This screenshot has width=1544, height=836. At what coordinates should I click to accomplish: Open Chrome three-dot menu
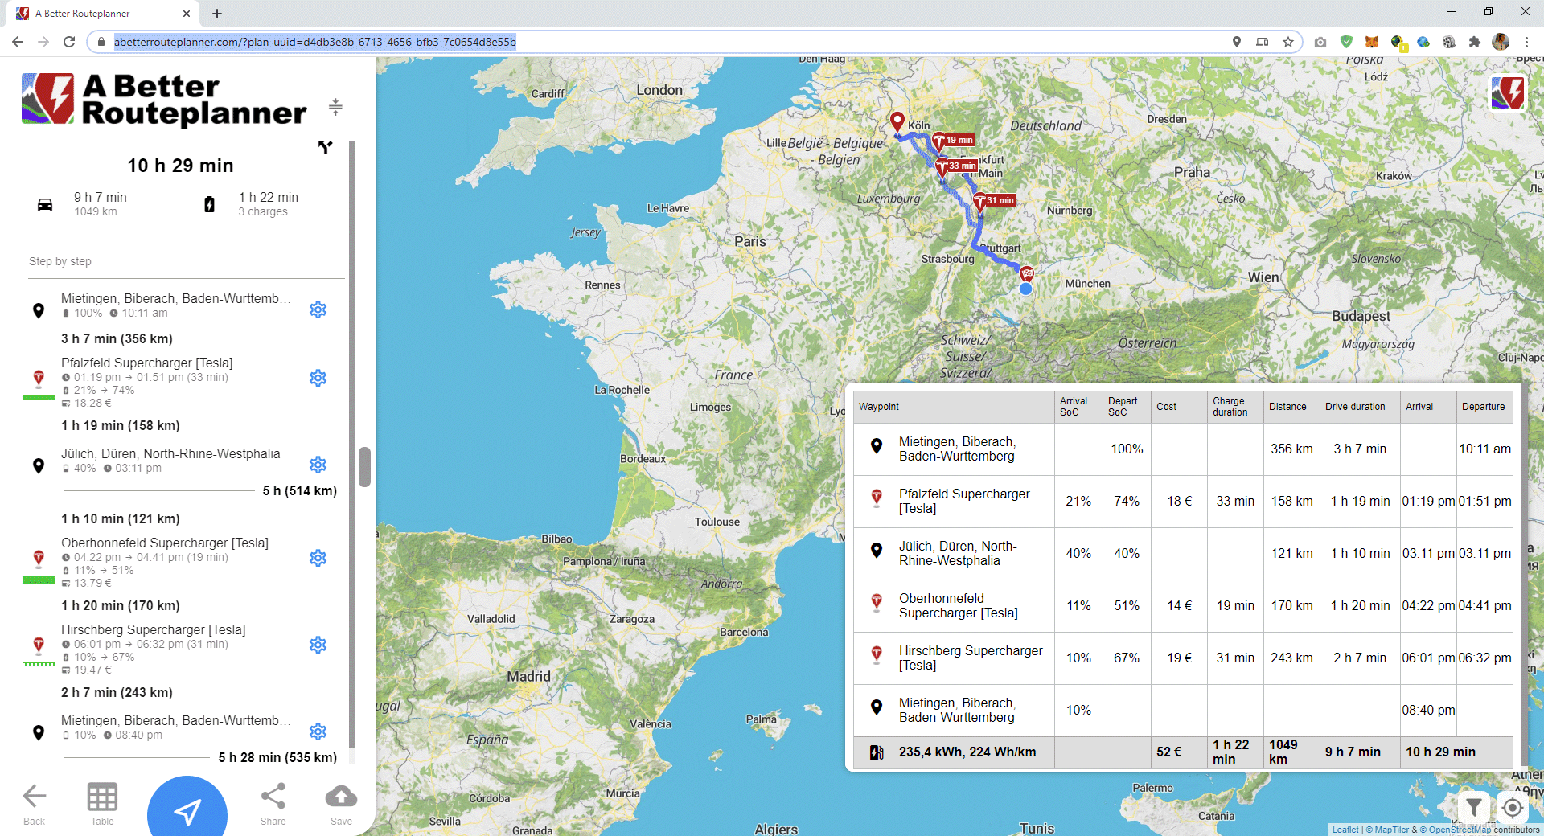1526,42
